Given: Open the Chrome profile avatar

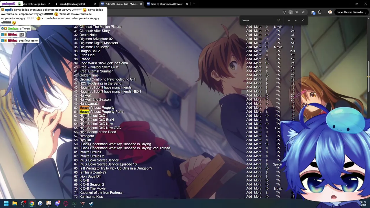Looking at the screenshot, I should coord(330,12).
